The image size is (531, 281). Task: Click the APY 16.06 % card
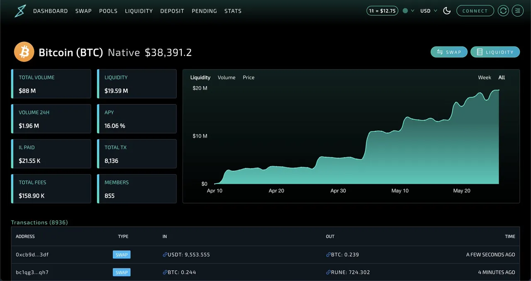tap(137, 119)
